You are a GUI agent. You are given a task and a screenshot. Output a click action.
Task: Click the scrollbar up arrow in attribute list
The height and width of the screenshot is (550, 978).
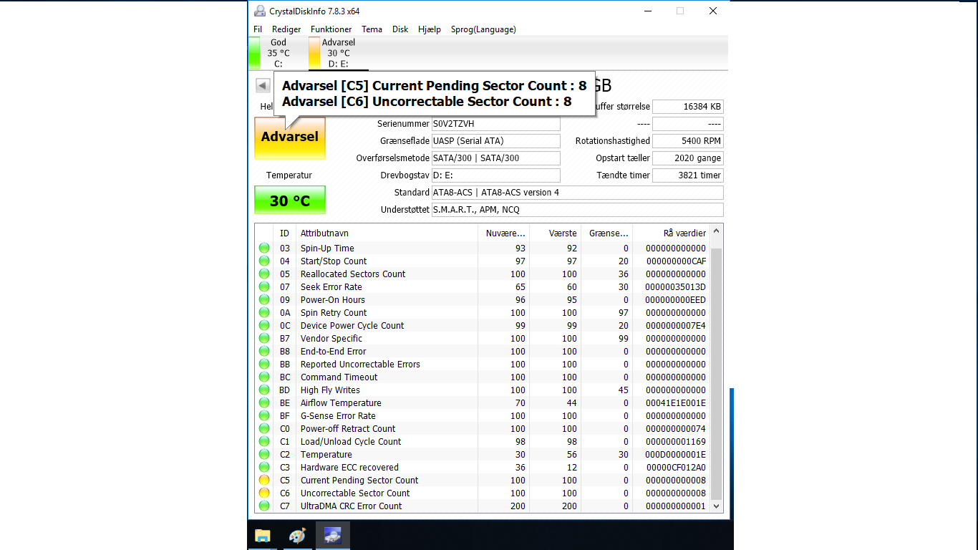(x=717, y=232)
